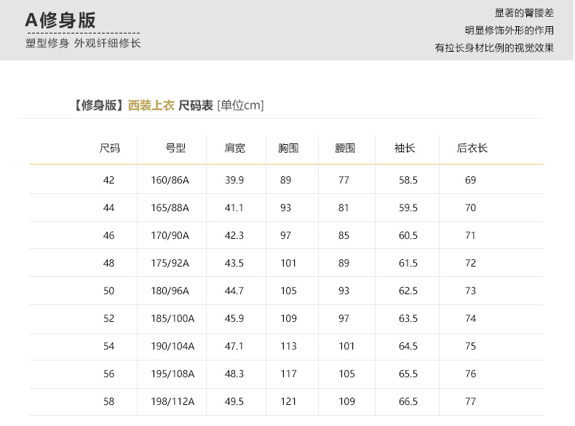Click shoulder width value '45.9'

234,318
